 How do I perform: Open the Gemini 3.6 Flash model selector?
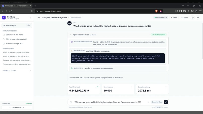click(157, 102)
